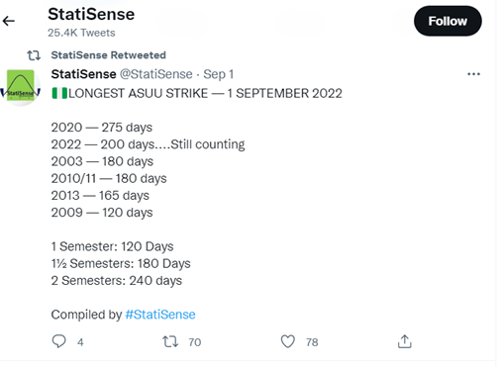Open the #StatiSense hashtag link
The image size is (501, 366).
(160, 315)
